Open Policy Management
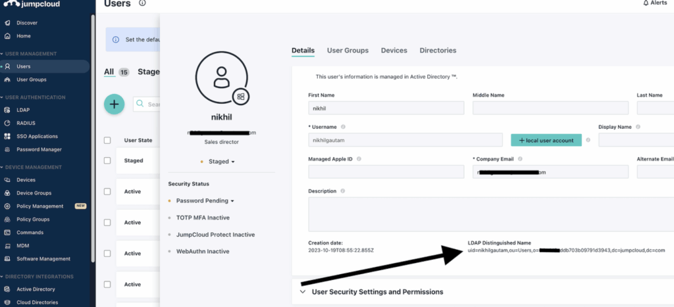This screenshot has height=307, width=674. (39, 206)
